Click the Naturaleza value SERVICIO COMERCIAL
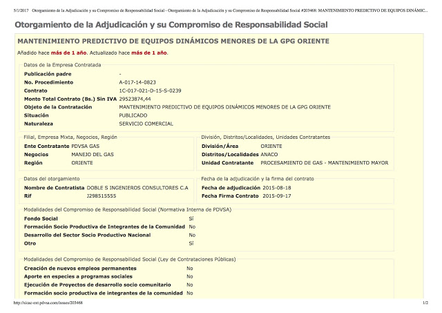 [x=147, y=124]
